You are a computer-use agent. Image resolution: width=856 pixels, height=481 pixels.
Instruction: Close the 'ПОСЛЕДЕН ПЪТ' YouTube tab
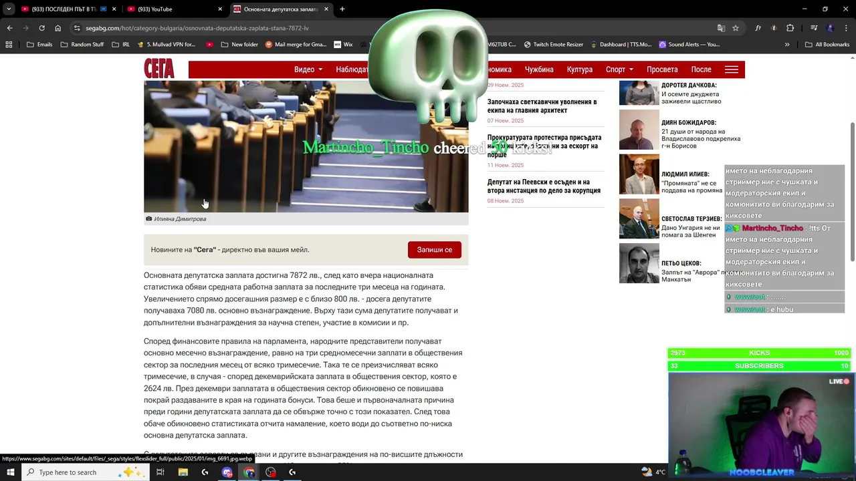click(x=114, y=9)
